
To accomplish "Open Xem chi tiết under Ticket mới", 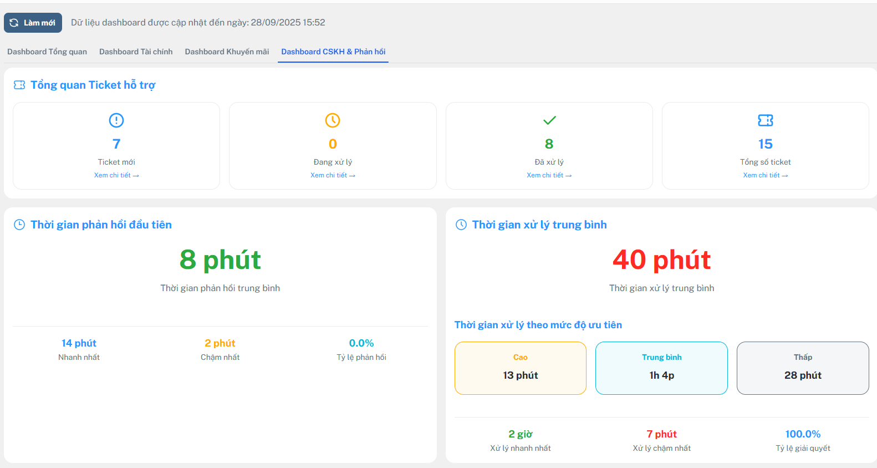I will tap(116, 175).
